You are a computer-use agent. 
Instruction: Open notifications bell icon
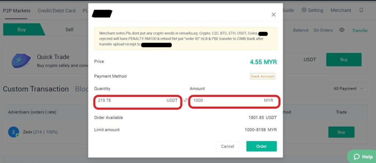point(361,10)
